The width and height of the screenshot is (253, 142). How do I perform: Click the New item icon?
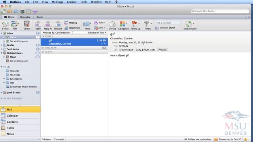click(x=15, y=24)
